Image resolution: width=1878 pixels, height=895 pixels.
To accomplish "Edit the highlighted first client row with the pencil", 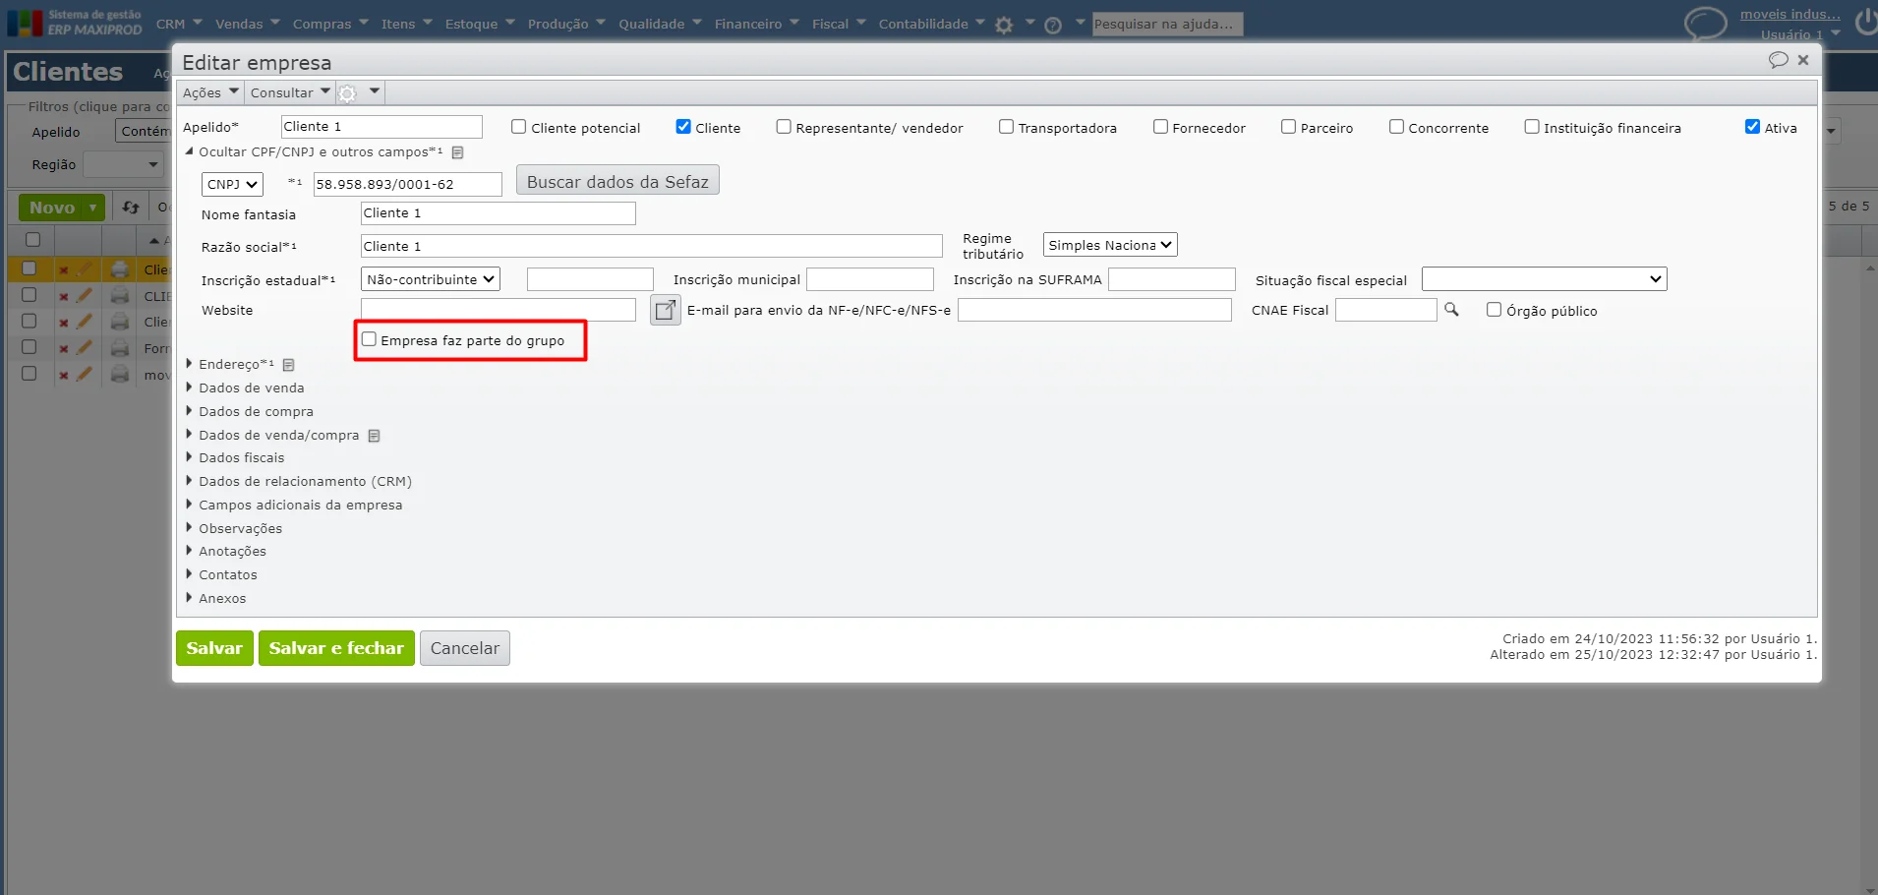I will 85,268.
